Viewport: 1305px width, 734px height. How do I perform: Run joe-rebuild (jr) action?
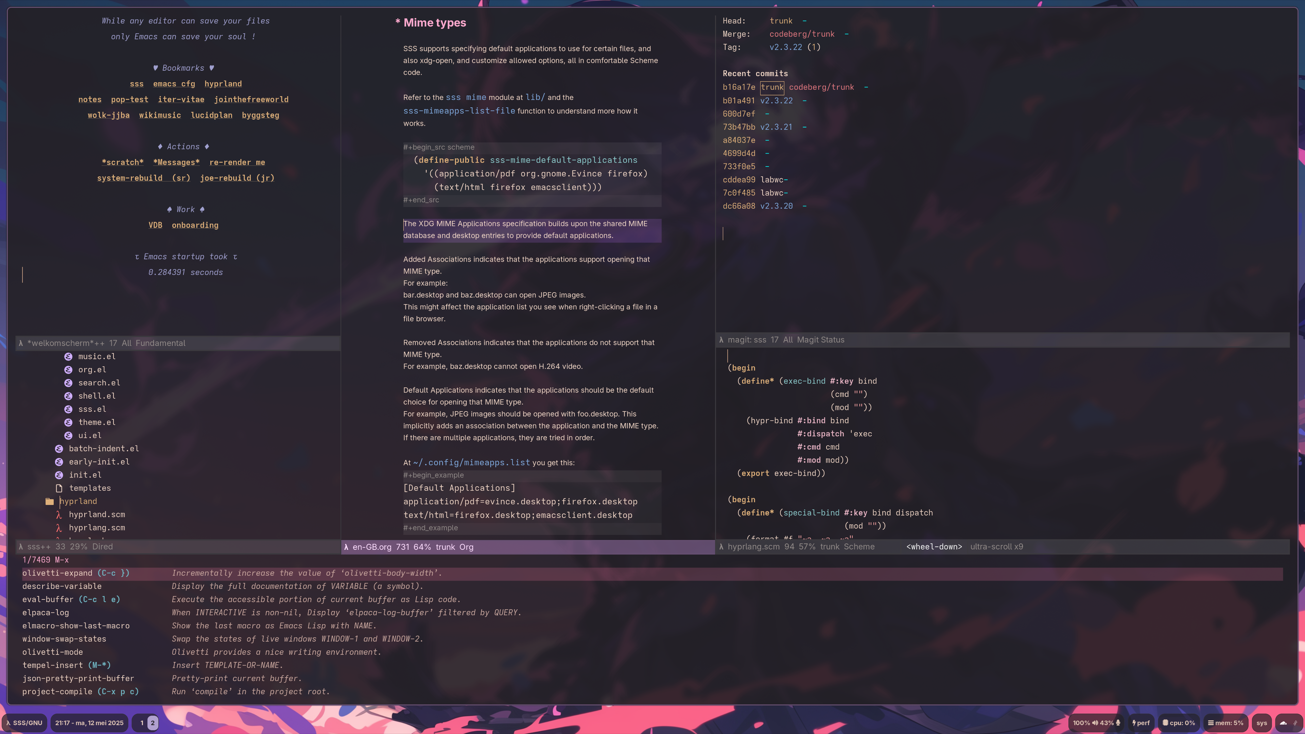[x=237, y=178]
